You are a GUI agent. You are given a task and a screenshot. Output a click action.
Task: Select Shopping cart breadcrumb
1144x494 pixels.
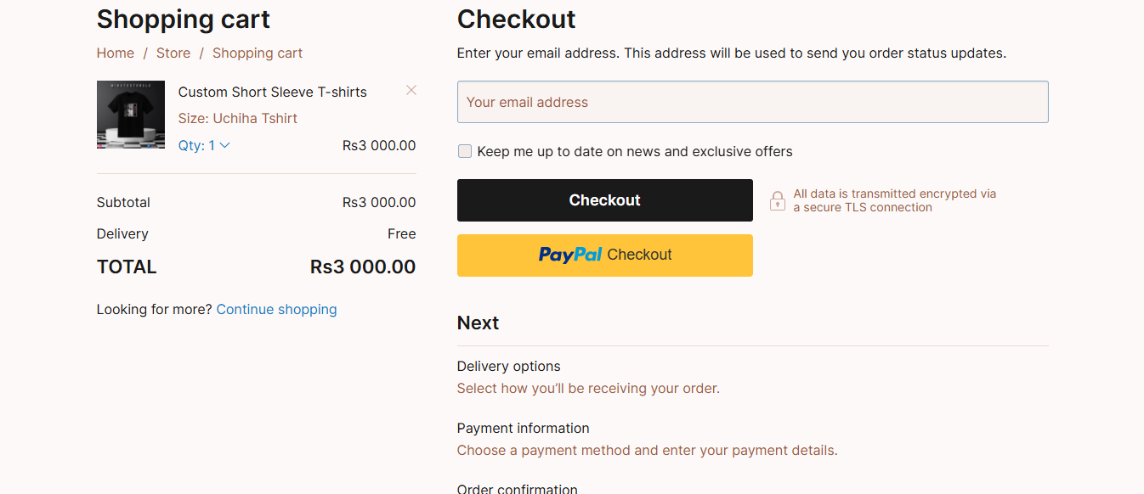coord(258,53)
